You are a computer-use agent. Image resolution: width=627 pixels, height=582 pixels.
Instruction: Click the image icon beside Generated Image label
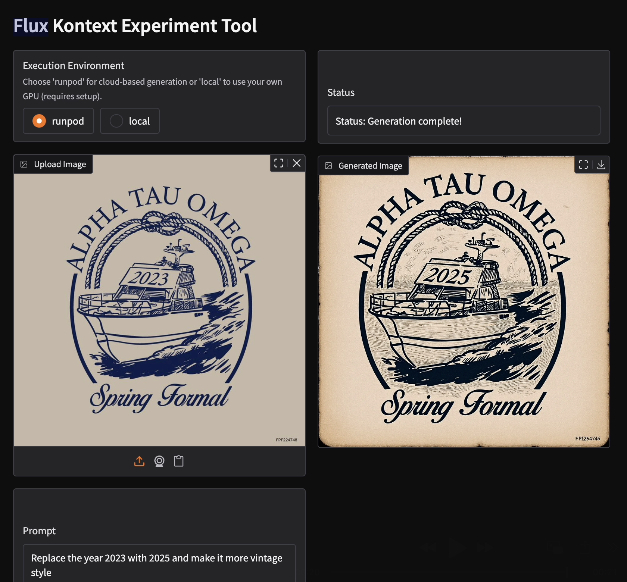point(328,165)
